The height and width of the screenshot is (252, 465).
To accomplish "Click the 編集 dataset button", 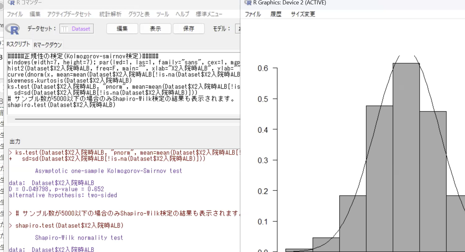I will tap(122, 29).
